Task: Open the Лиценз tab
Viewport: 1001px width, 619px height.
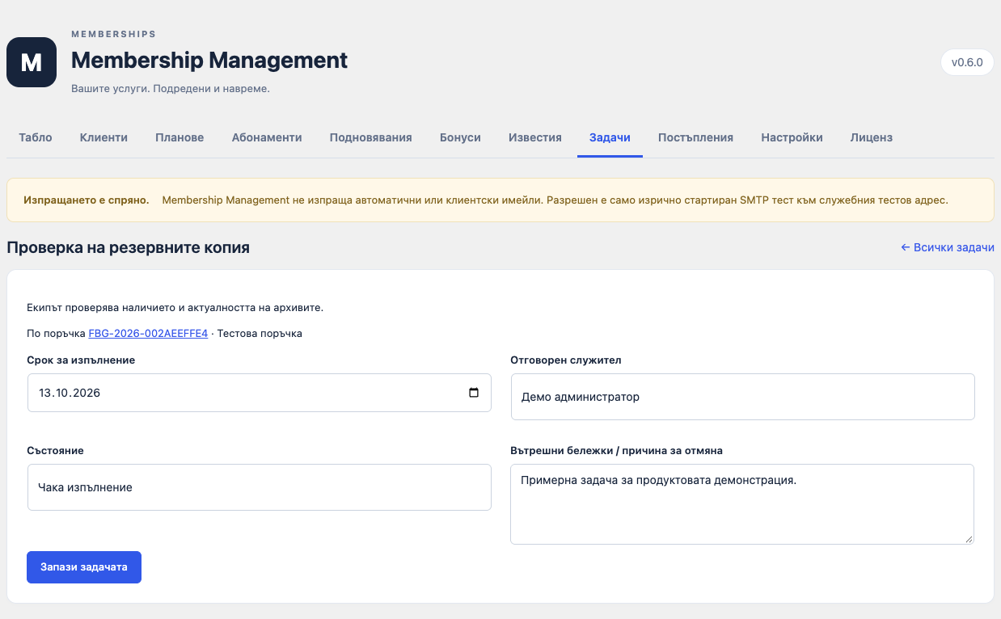Action: [871, 137]
